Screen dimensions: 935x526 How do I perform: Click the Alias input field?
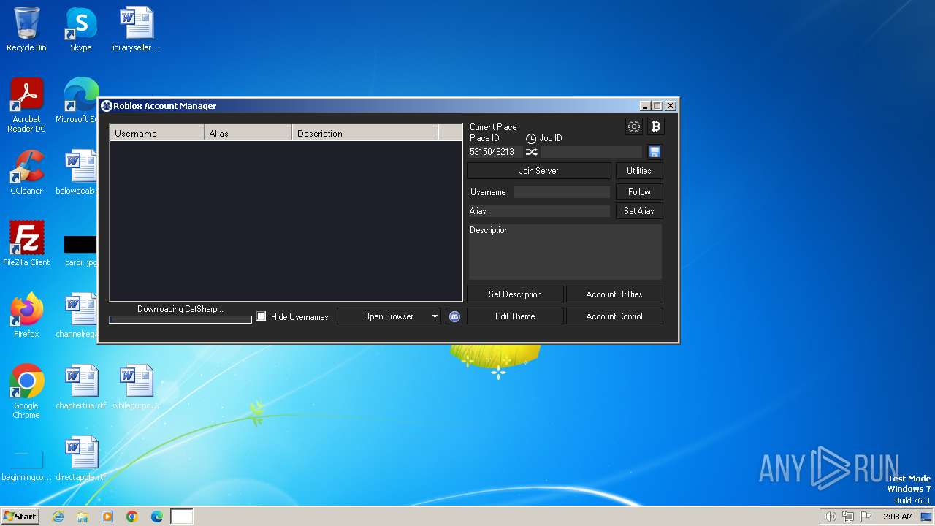(x=539, y=211)
